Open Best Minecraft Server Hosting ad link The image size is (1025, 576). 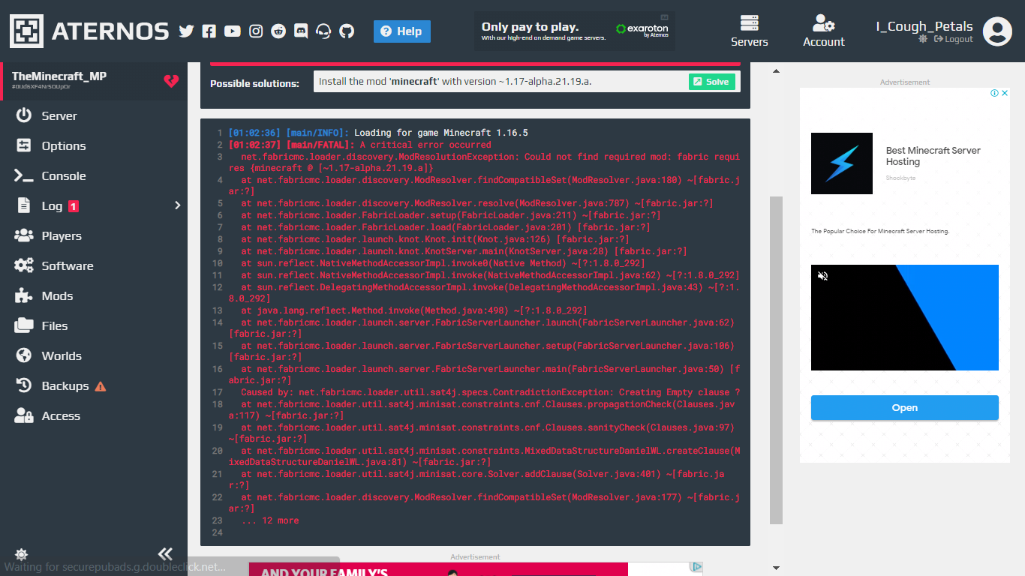pos(933,156)
